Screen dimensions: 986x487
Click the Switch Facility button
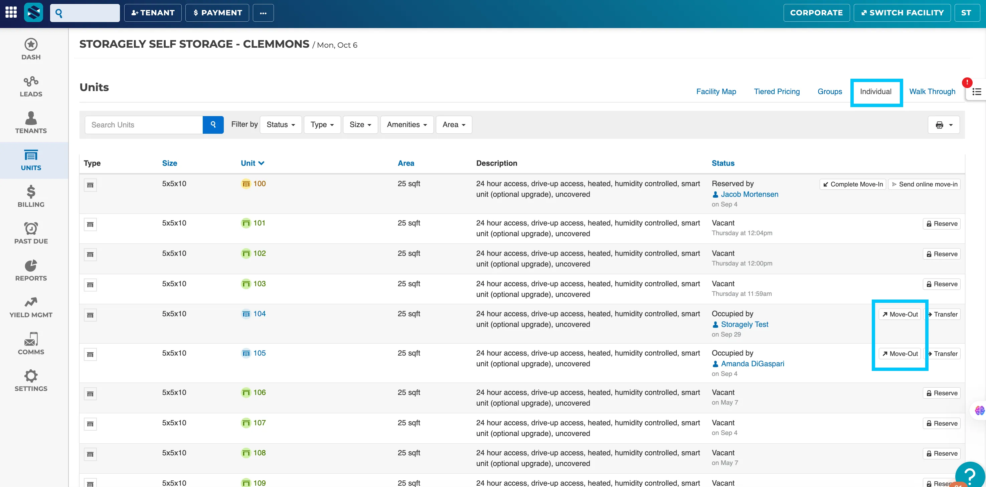[x=902, y=13]
